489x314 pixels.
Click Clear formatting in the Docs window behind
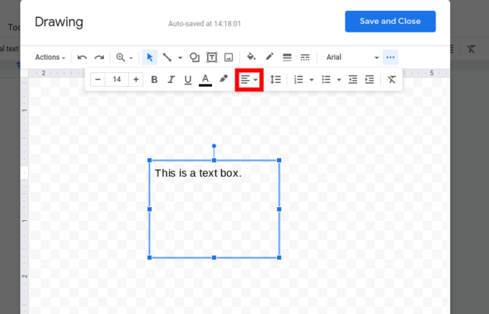(471, 49)
